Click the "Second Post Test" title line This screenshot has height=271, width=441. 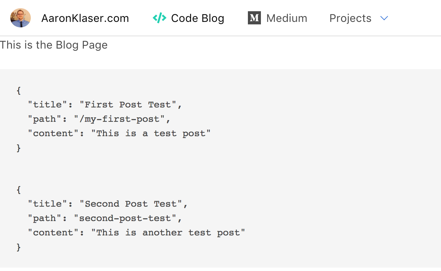pyautogui.click(x=108, y=204)
